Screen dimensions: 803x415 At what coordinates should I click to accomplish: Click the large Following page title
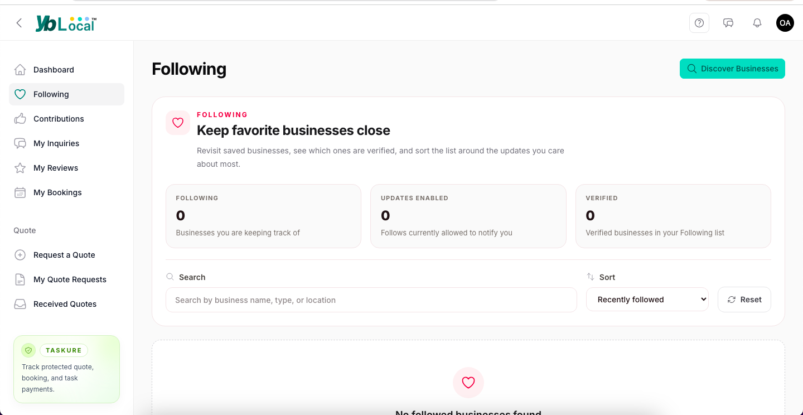(x=189, y=69)
